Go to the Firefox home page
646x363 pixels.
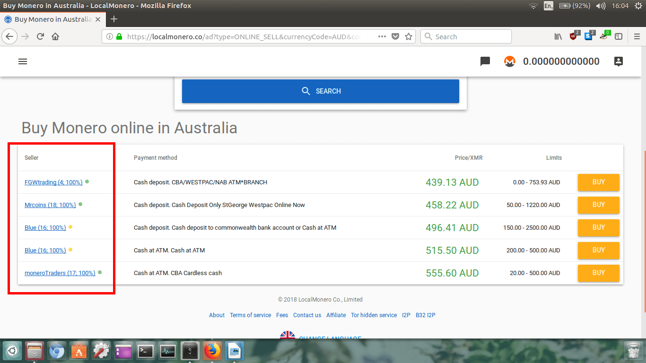56,36
